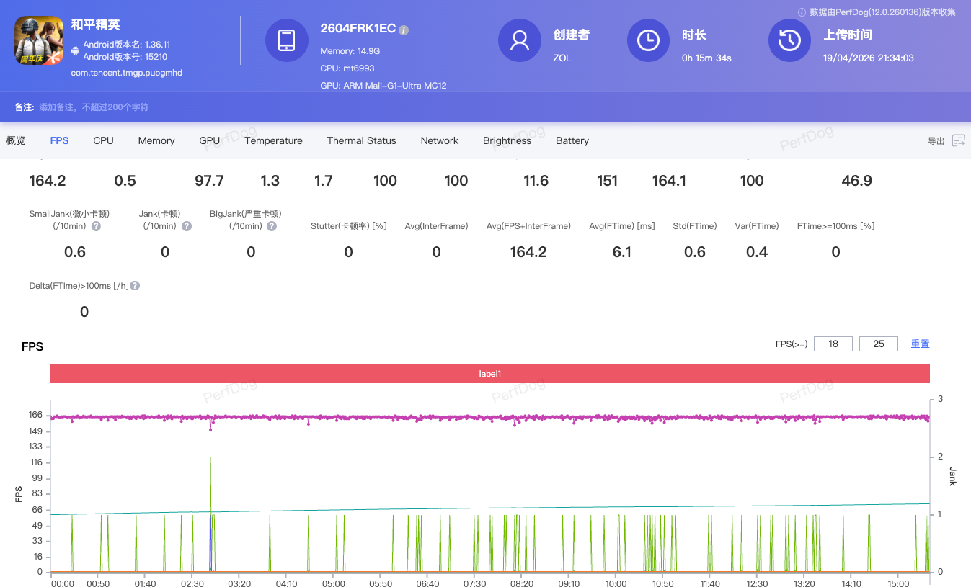Click the 创建者 creator profile icon

(519, 40)
